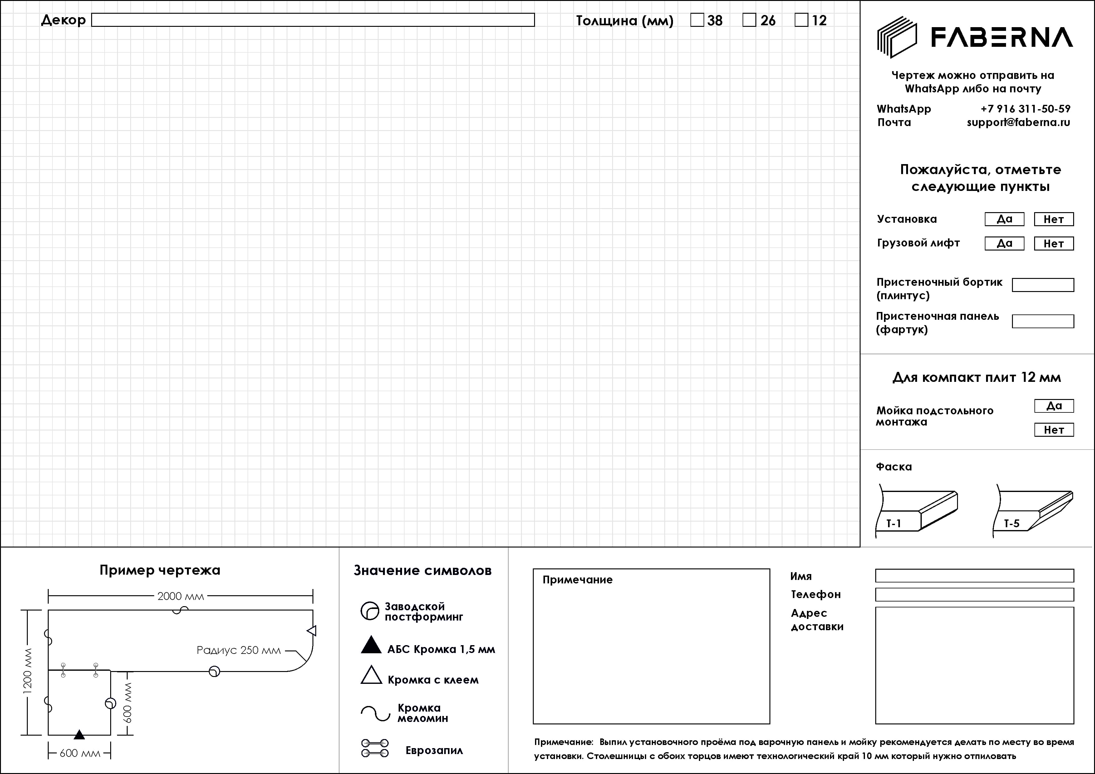Click the FABERNA brand name text
The width and height of the screenshot is (1095, 774).
[1002, 37]
